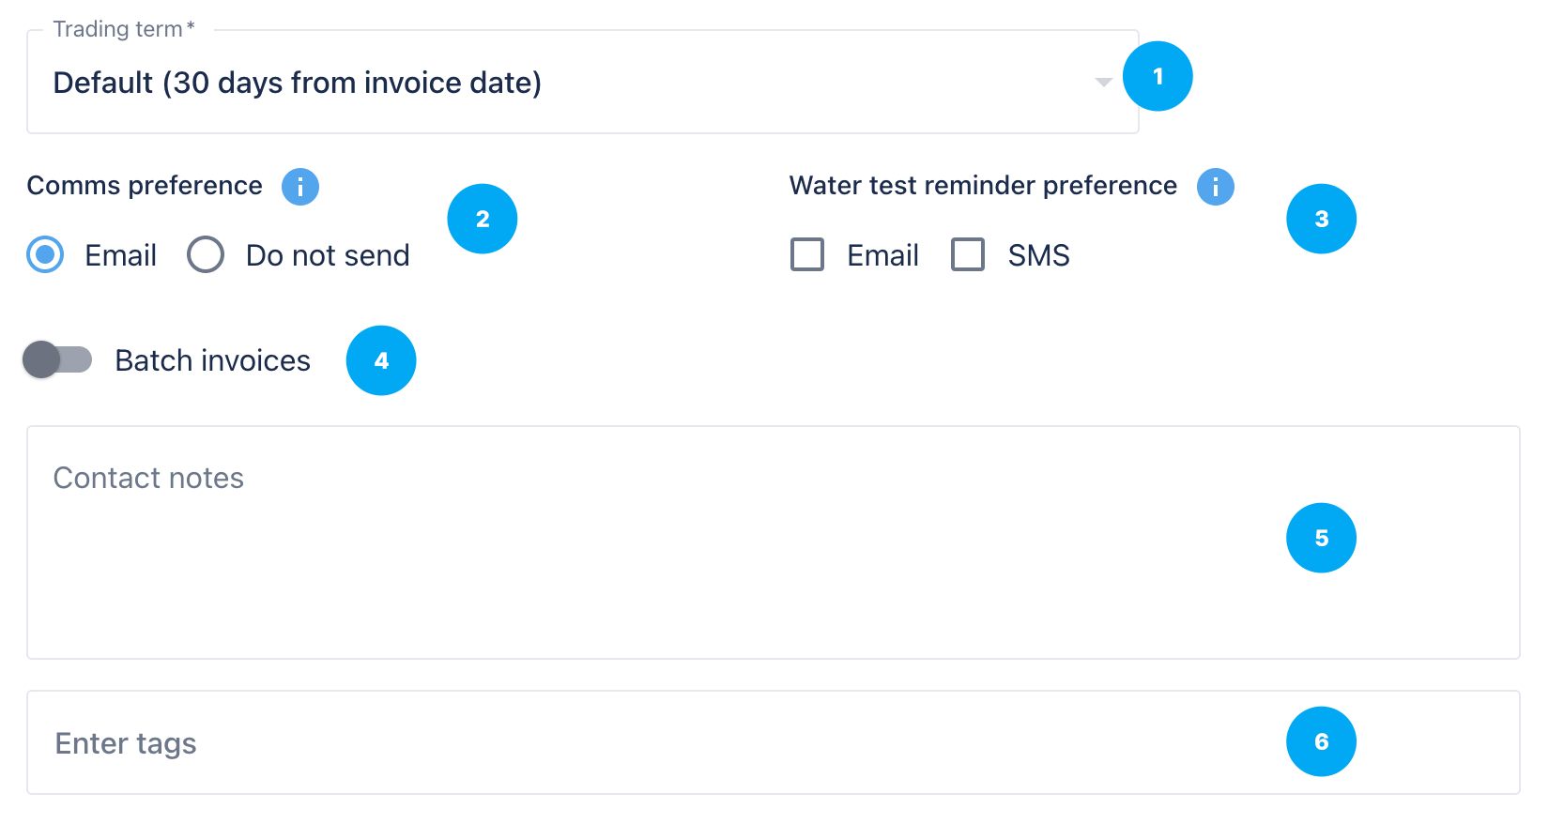Select the Email comms preference radio button
1549x824 pixels.
[45, 254]
